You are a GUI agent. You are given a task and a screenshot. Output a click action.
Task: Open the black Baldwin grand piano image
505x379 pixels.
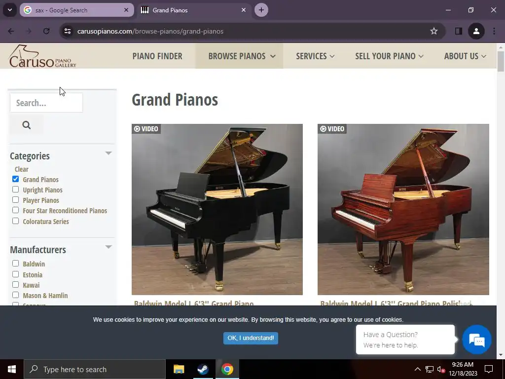(x=217, y=209)
